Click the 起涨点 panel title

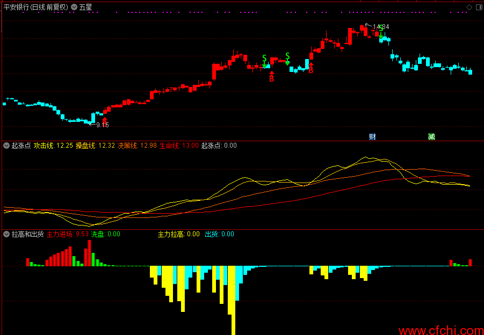pos(21,146)
